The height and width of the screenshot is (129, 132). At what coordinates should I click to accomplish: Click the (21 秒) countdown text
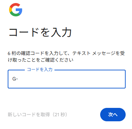[60, 115]
